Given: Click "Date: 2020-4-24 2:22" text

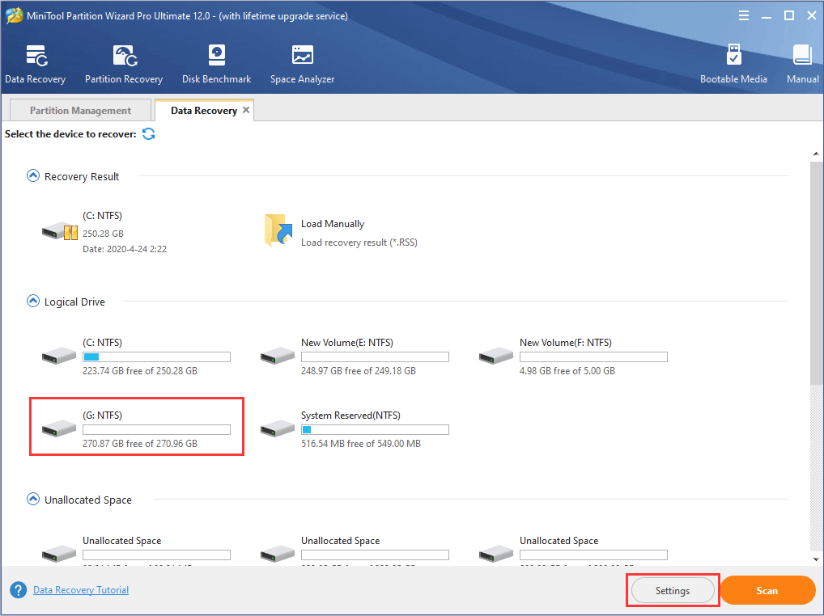Looking at the screenshot, I should coord(125,249).
